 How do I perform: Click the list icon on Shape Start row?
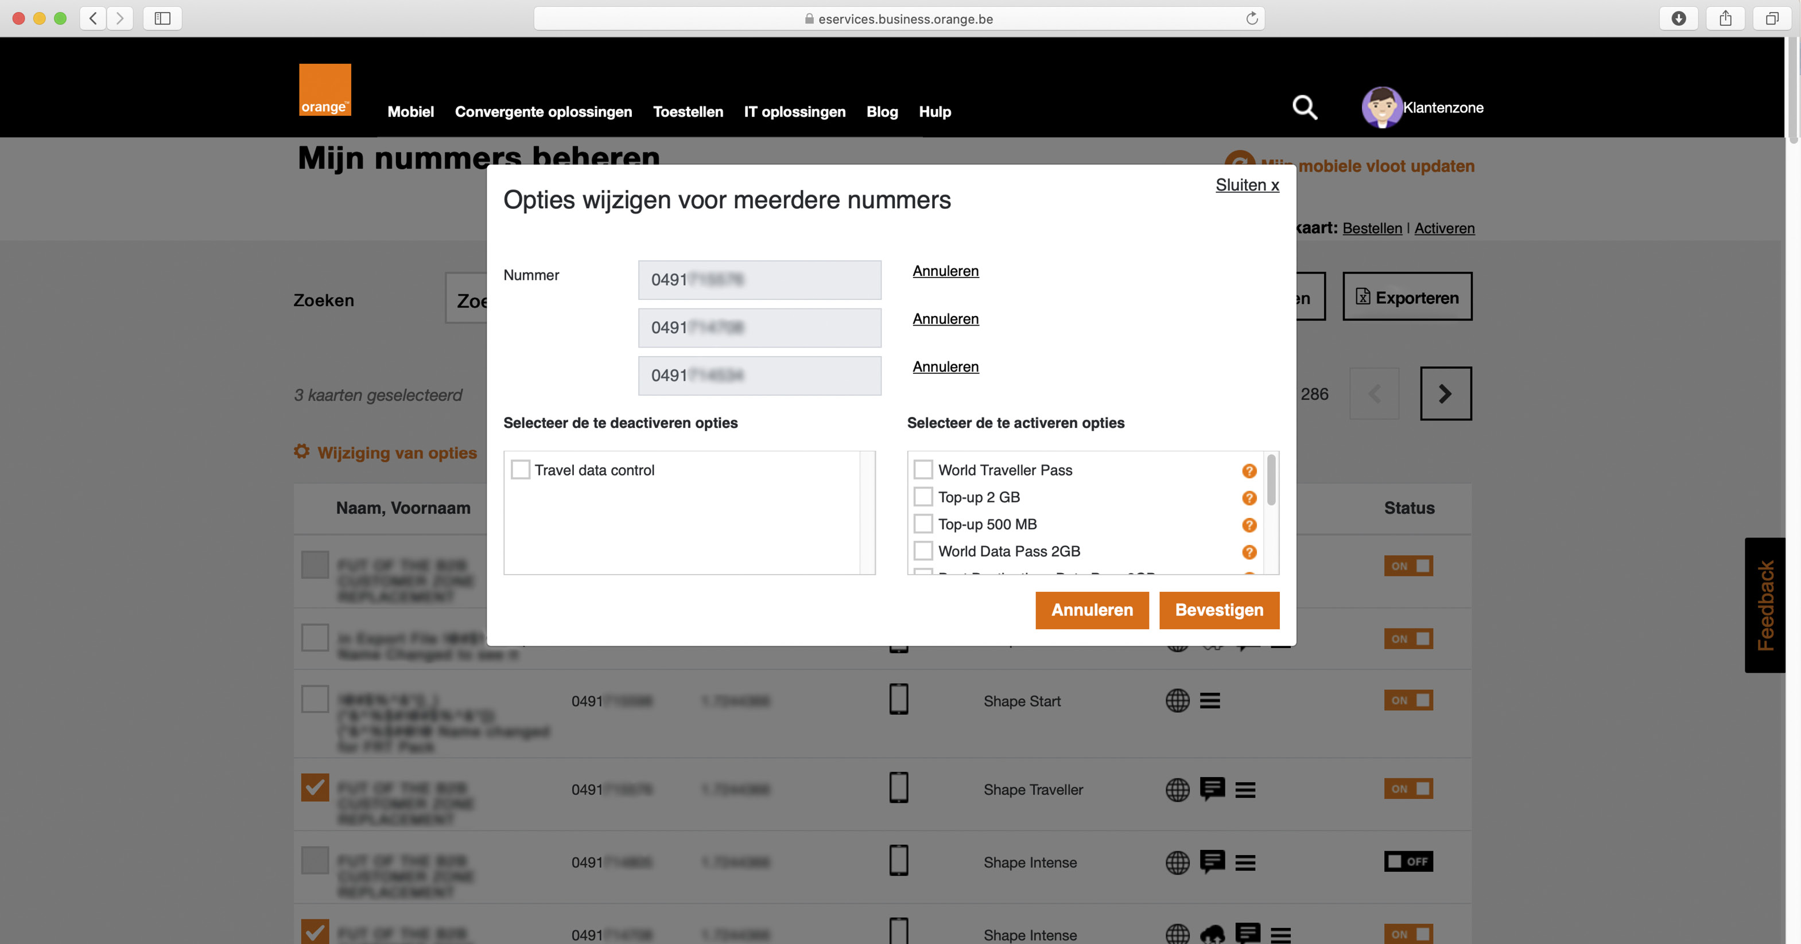(1211, 701)
